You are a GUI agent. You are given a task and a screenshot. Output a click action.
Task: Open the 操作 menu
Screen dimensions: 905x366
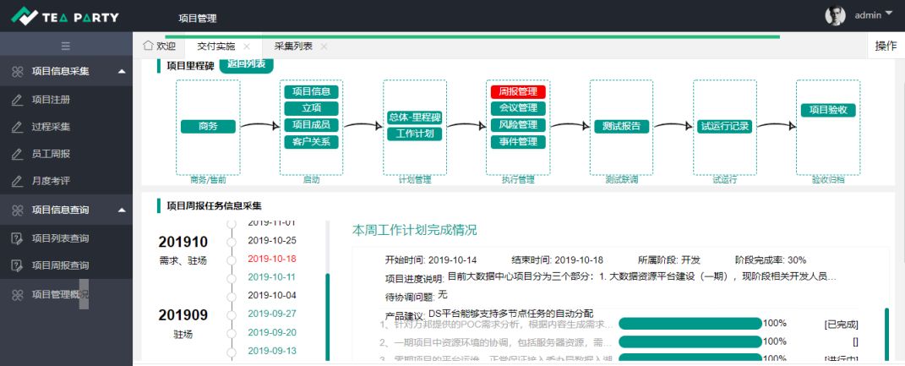886,46
